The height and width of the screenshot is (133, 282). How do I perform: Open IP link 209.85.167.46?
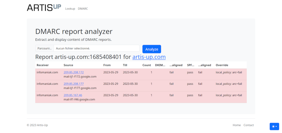click(x=73, y=95)
